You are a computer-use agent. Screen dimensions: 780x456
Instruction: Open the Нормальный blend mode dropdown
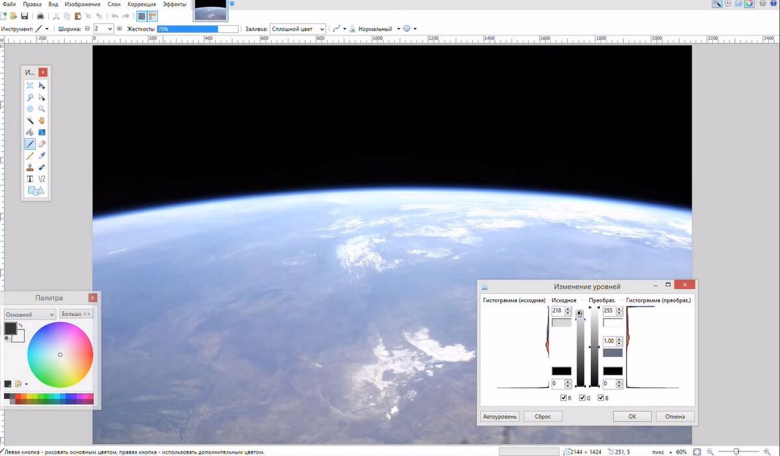pyautogui.click(x=375, y=29)
